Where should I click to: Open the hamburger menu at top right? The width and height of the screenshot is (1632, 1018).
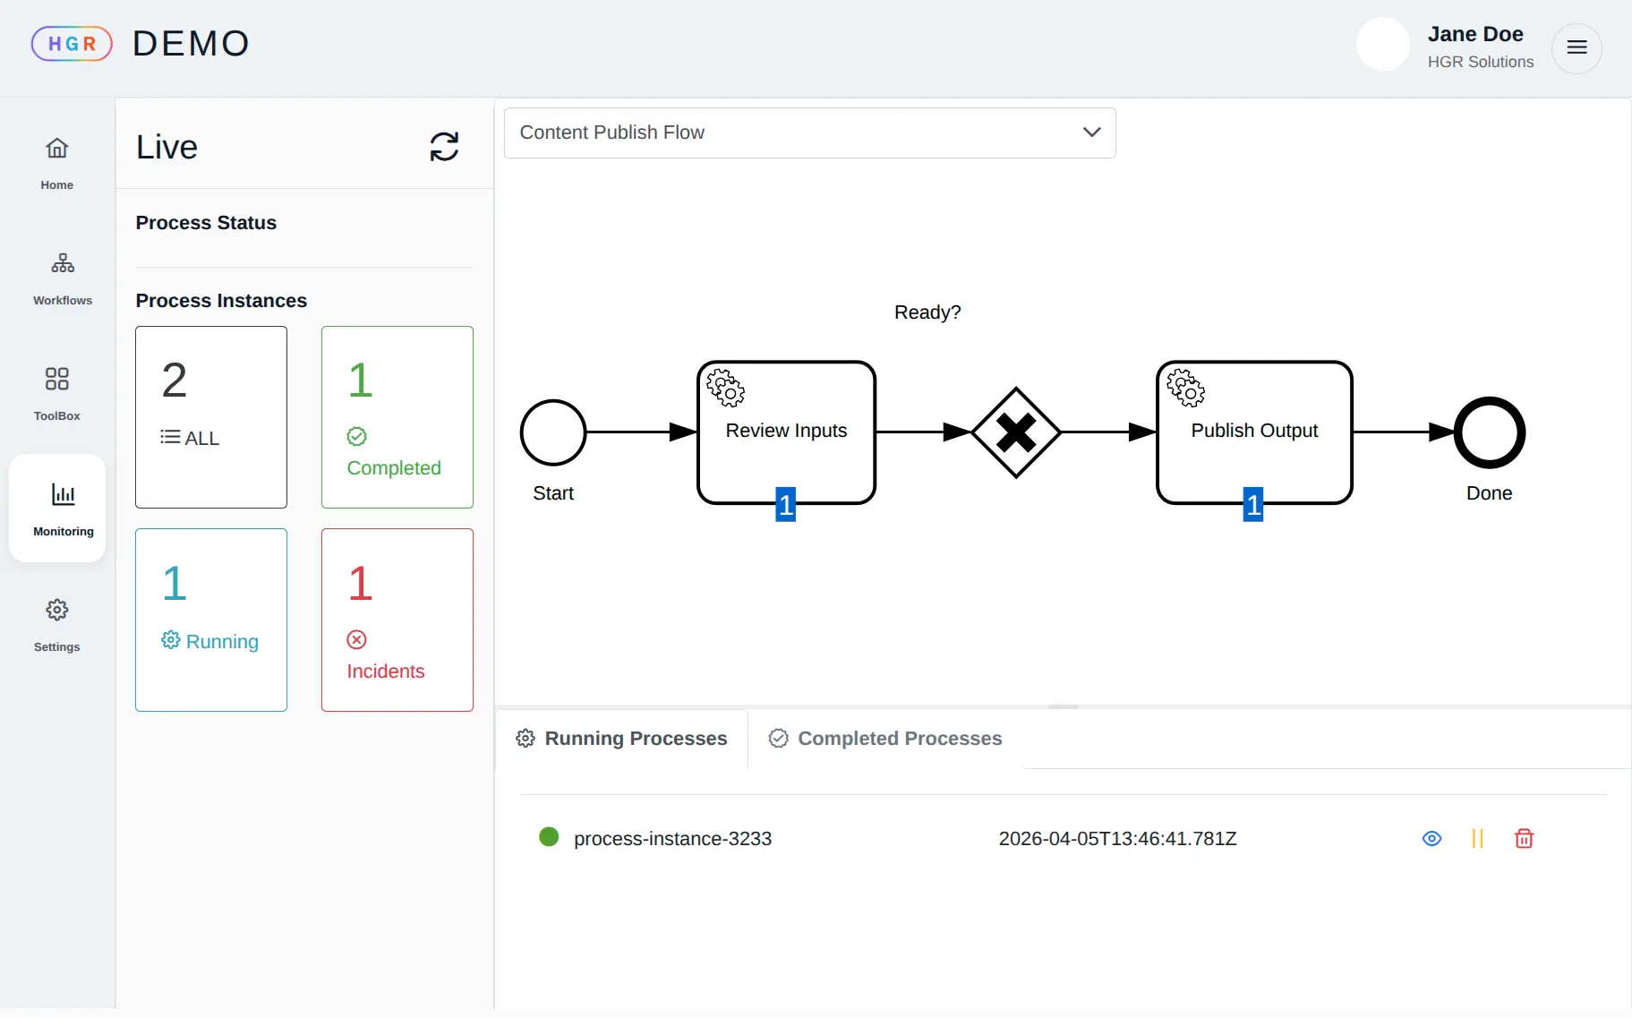point(1576,47)
